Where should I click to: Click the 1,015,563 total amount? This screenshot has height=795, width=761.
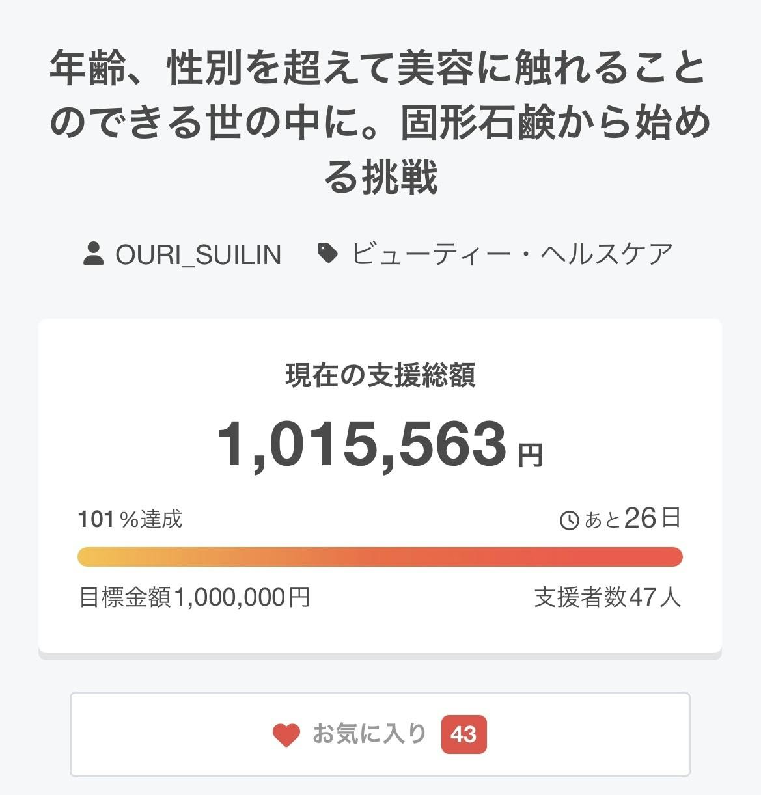[x=361, y=445]
